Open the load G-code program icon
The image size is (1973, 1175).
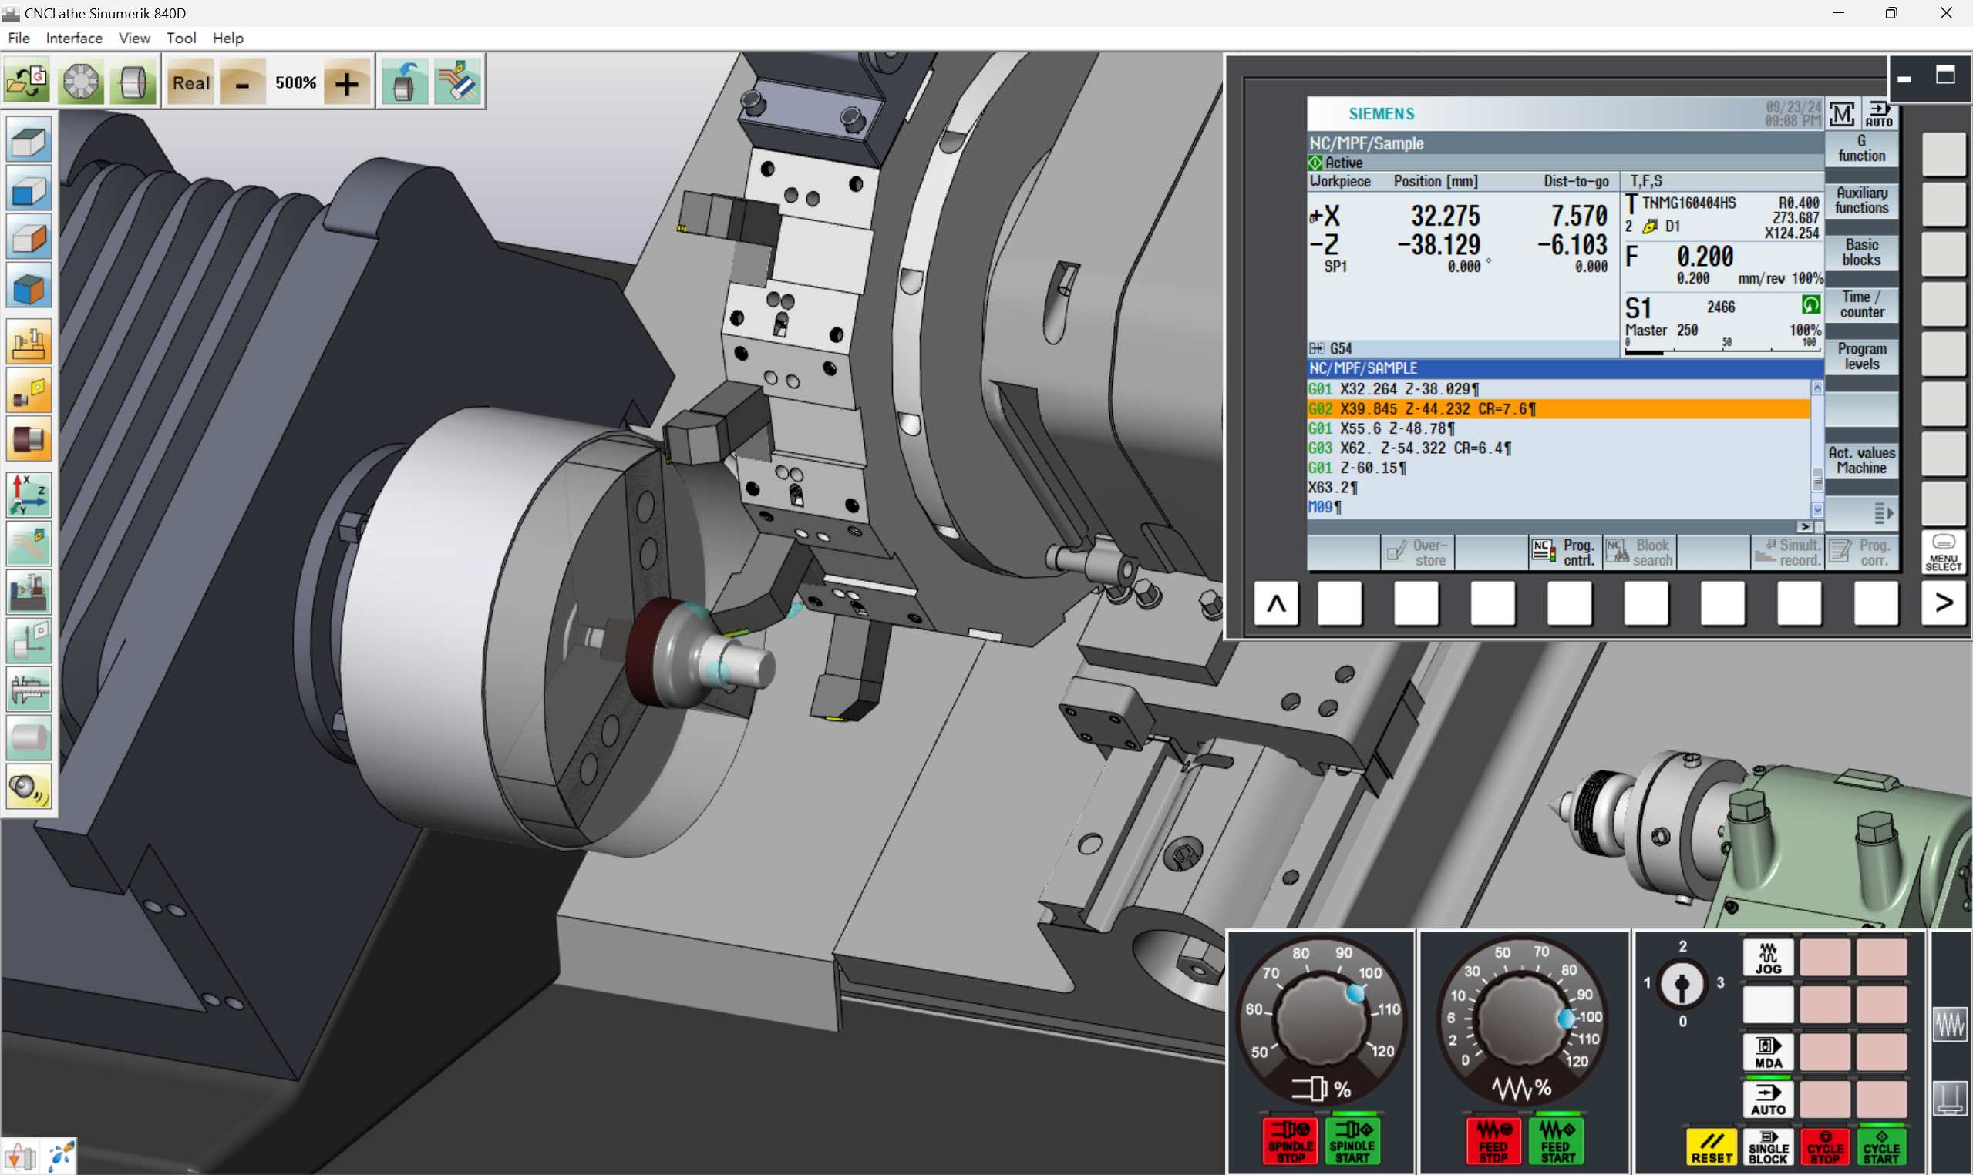(27, 82)
